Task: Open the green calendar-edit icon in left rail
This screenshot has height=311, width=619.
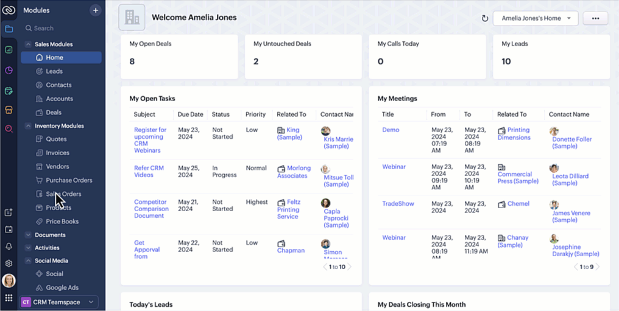Action: pyautogui.click(x=9, y=91)
